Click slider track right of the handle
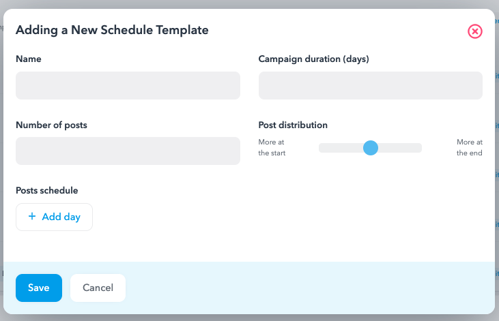 (x=400, y=148)
